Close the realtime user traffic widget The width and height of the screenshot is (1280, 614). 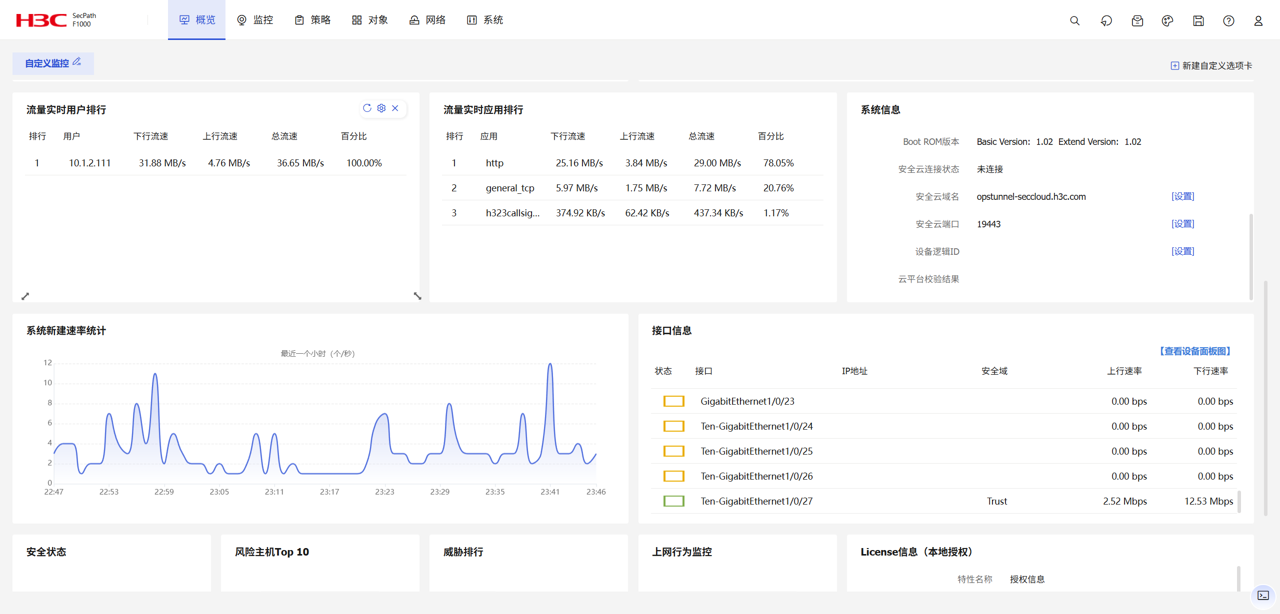click(395, 108)
